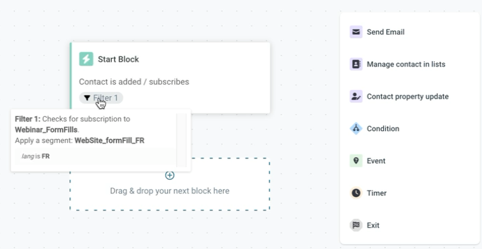
Task: Click the WebSite_formFill_FR segment name
Action: [110, 140]
